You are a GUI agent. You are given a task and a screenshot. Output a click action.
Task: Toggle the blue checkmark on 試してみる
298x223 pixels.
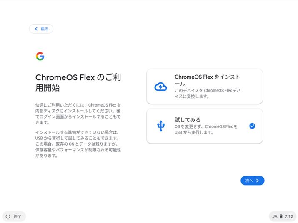pos(252,126)
